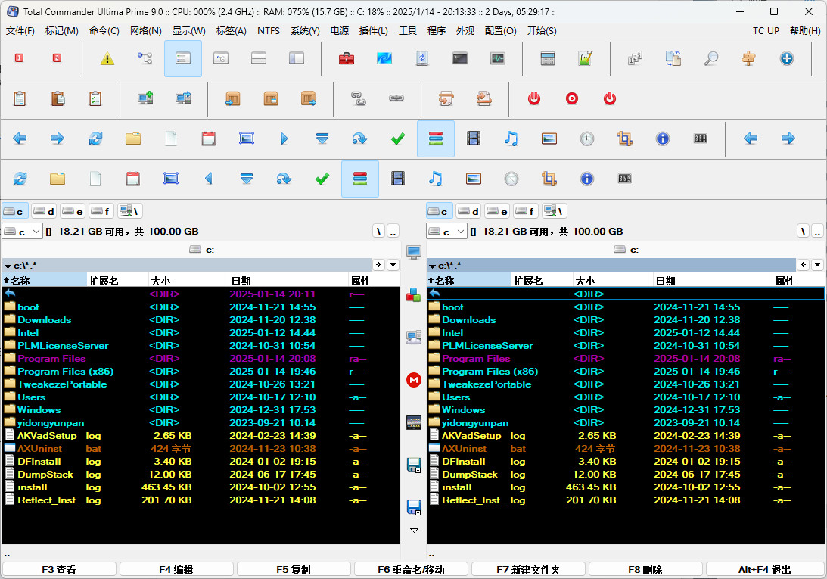Go to root with left panel backslash button

point(378,231)
